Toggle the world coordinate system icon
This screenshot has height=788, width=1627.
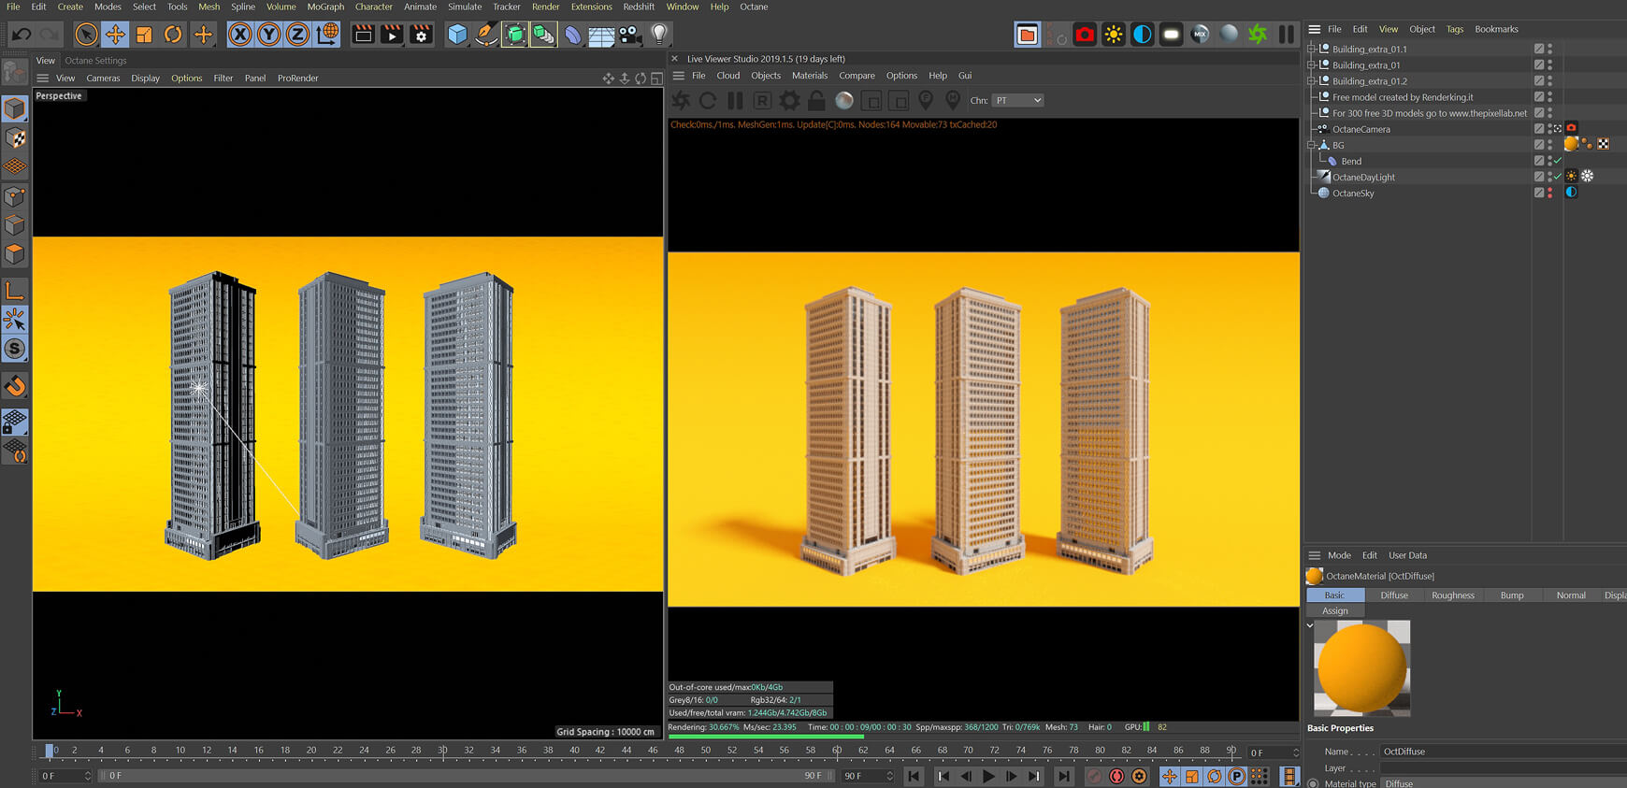click(328, 35)
